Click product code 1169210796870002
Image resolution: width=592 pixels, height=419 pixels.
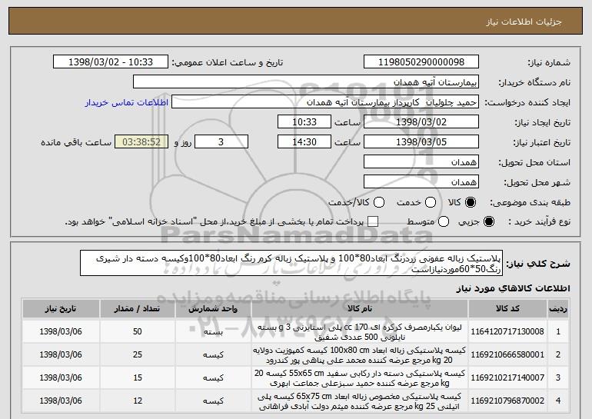pyautogui.click(x=507, y=401)
